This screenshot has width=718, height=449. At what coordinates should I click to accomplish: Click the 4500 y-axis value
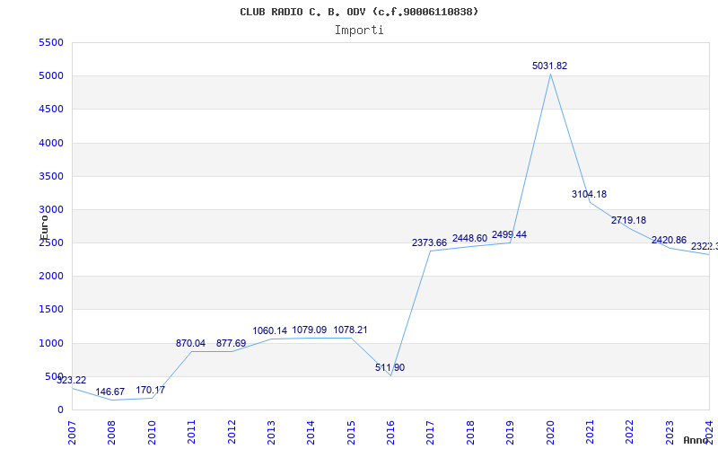(x=51, y=110)
